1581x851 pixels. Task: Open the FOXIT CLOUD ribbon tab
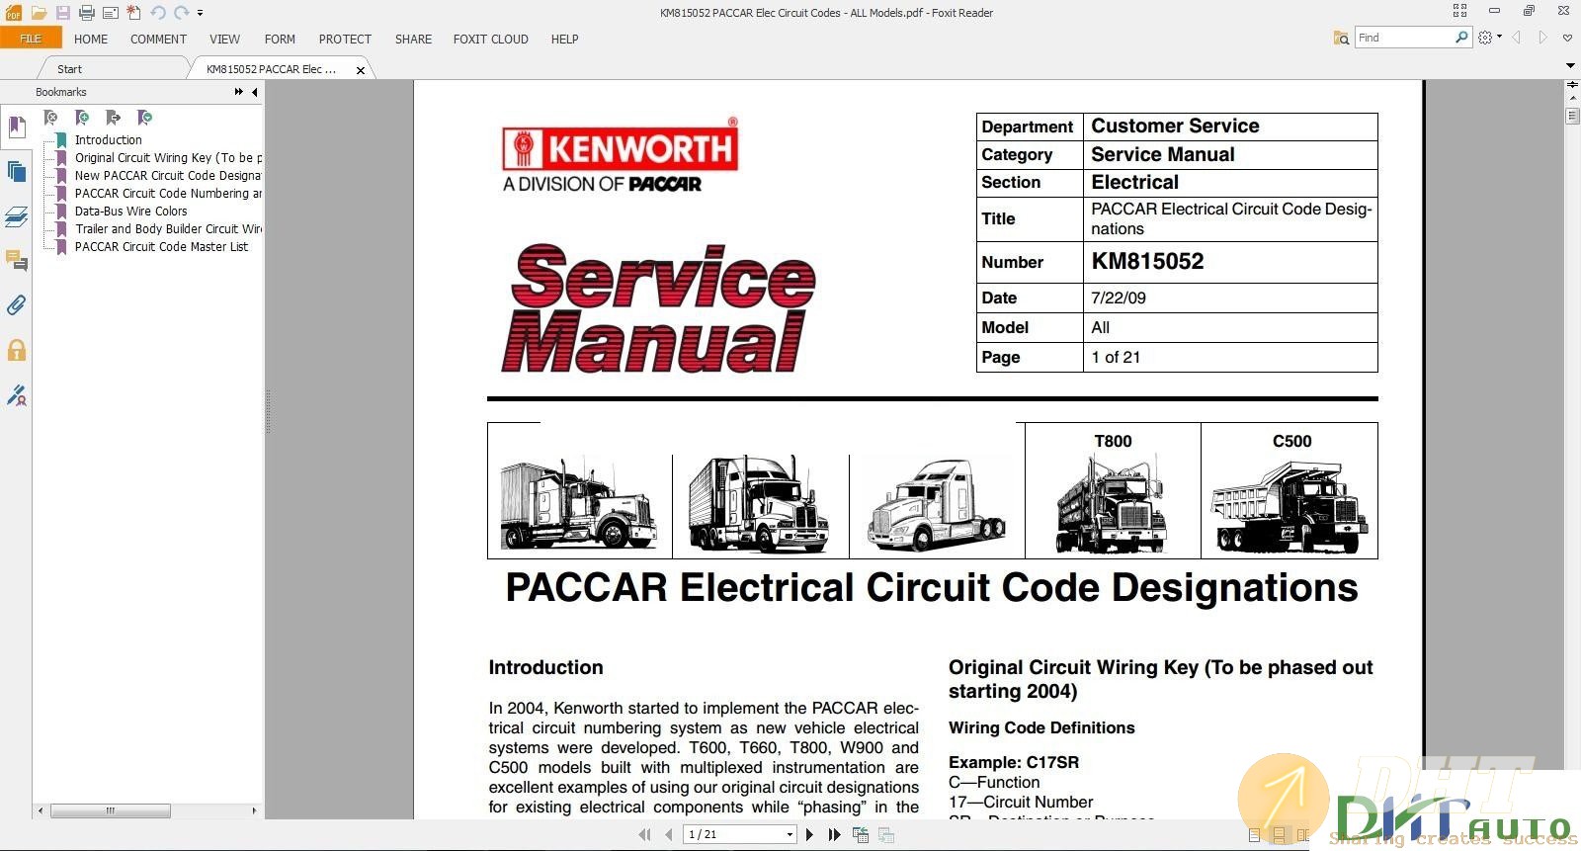[491, 40]
